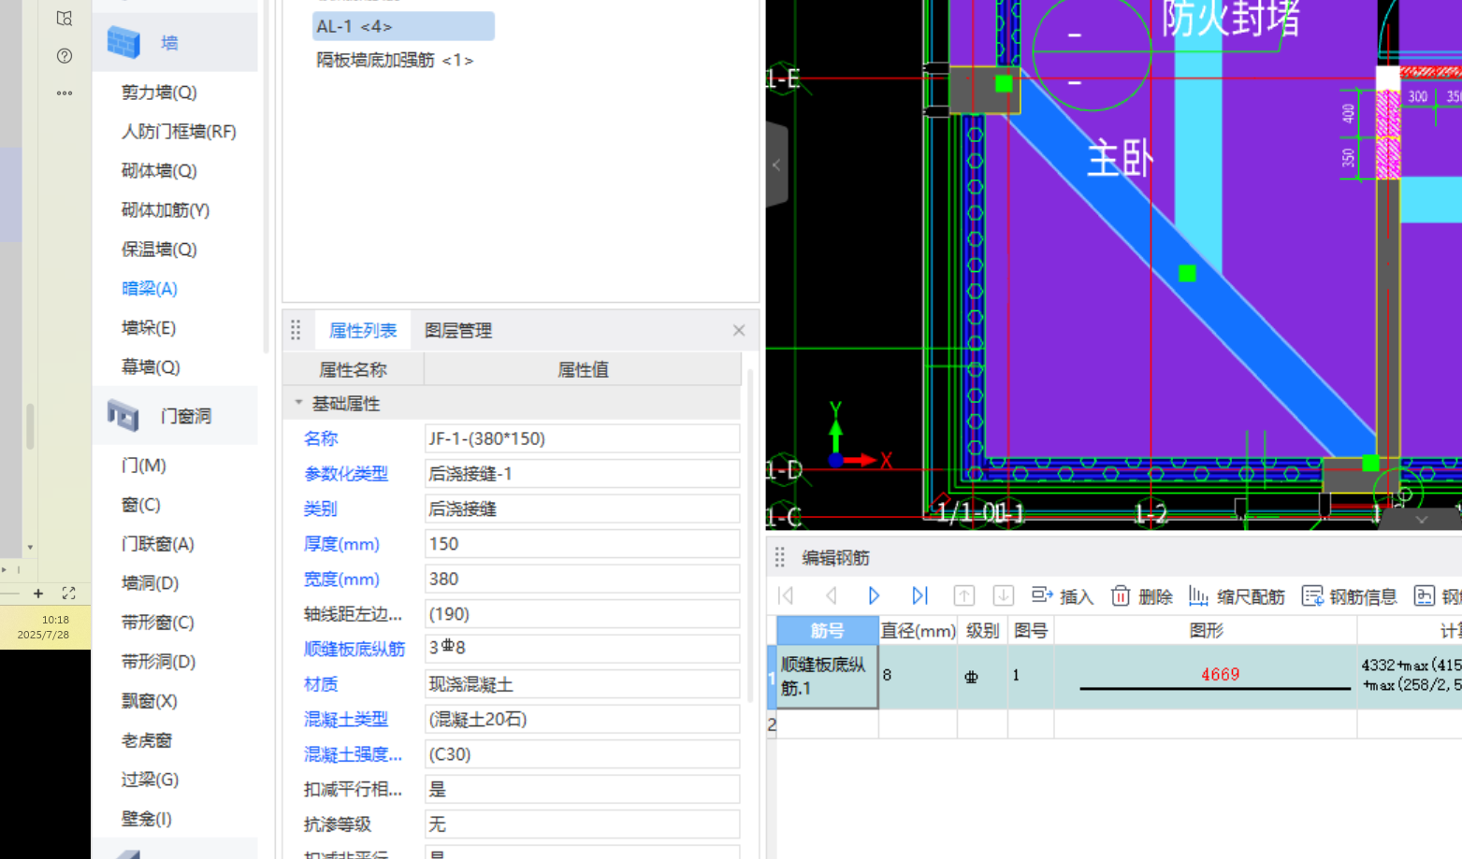The width and height of the screenshot is (1462, 859).
Task: Select 过梁(G) component type
Action: (x=150, y=780)
